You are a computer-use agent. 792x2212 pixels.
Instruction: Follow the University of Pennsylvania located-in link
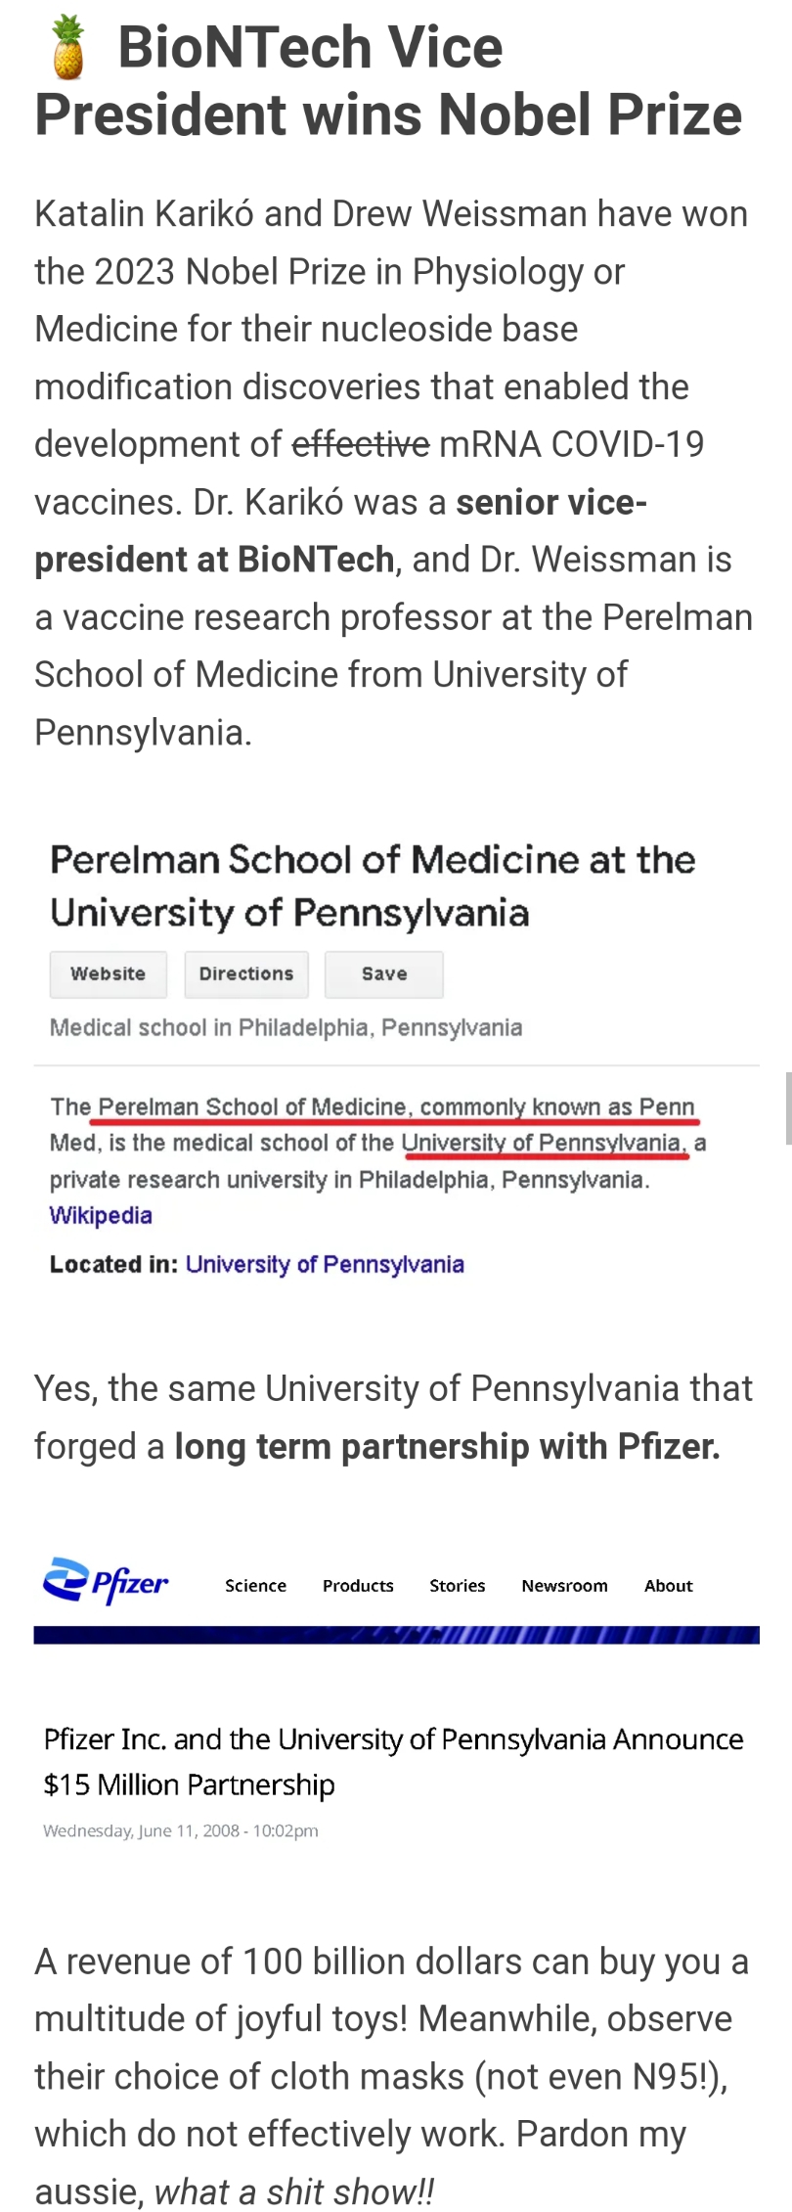point(325,1265)
